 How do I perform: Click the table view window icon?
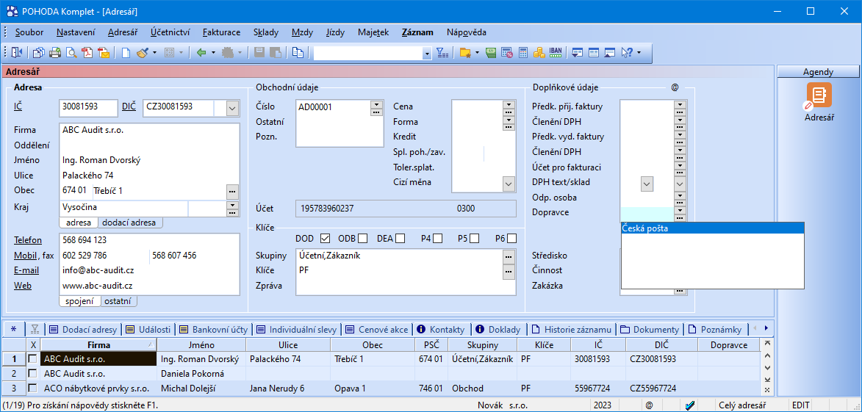593,53
